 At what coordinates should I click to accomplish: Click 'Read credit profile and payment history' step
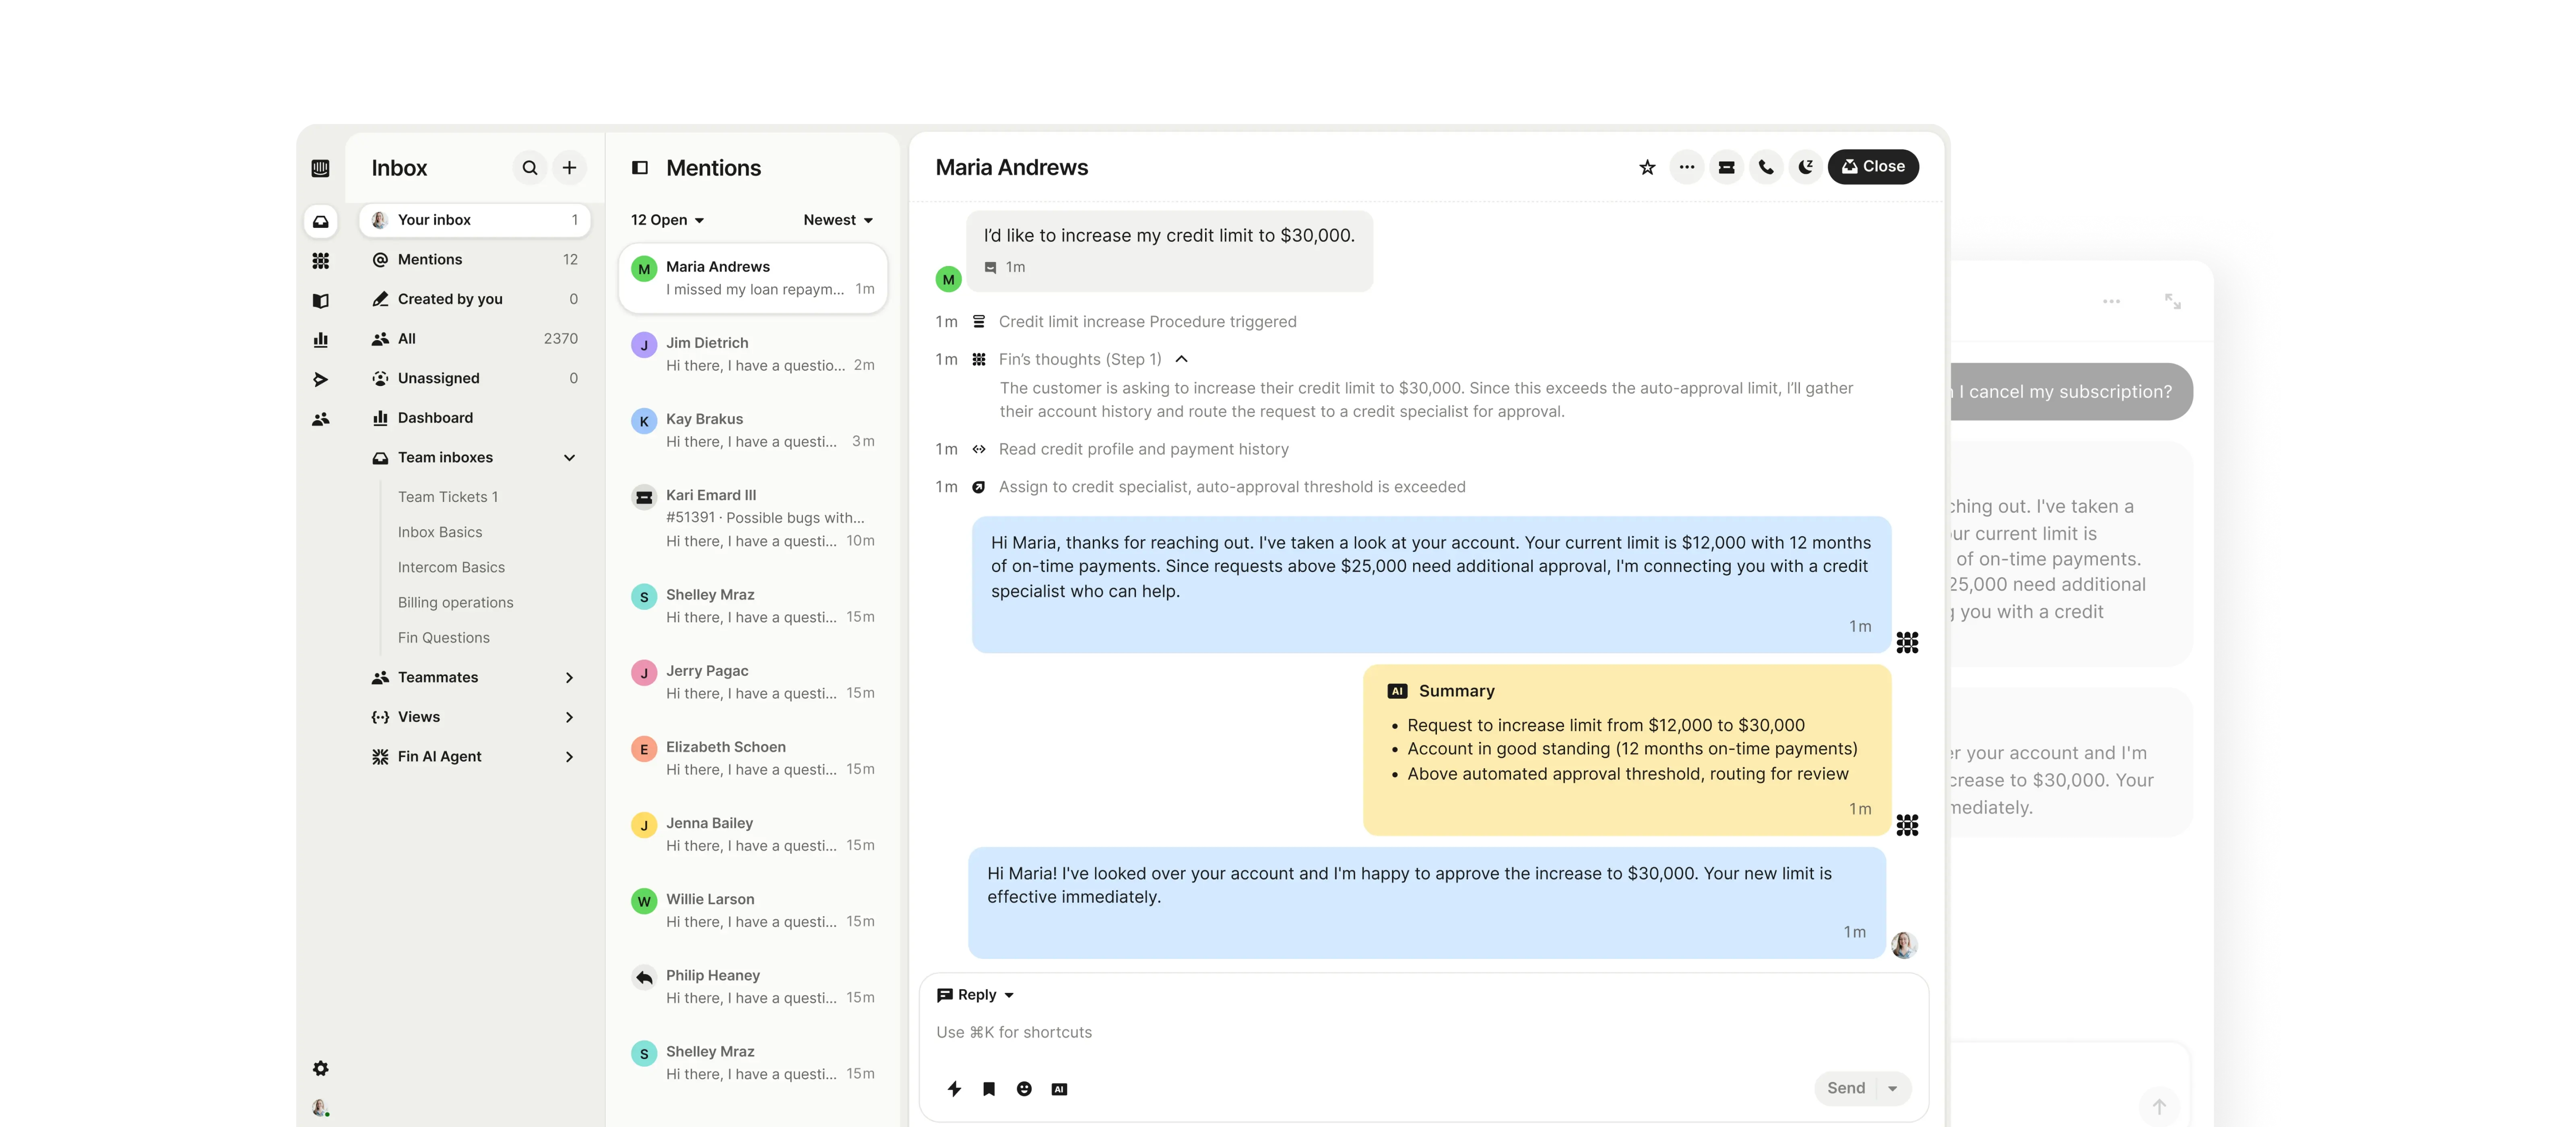[x=1143, y=450]
